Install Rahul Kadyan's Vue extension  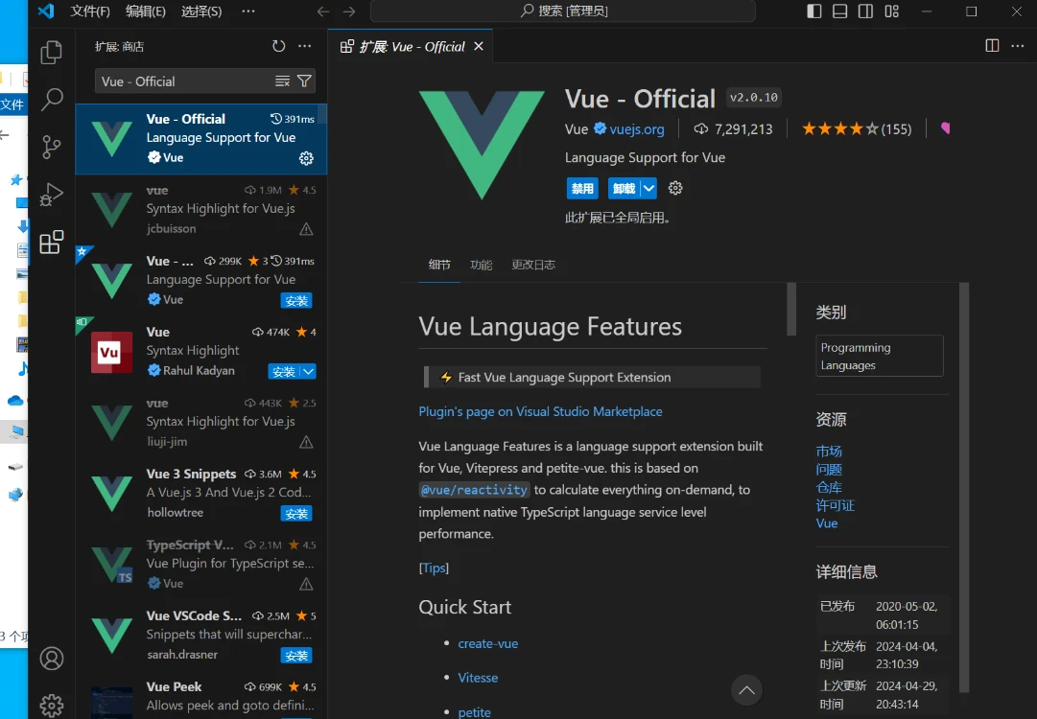coord(284,371)
